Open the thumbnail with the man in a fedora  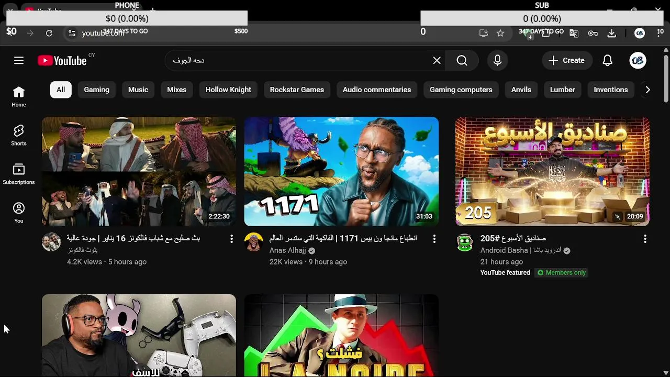pos(341,335)
